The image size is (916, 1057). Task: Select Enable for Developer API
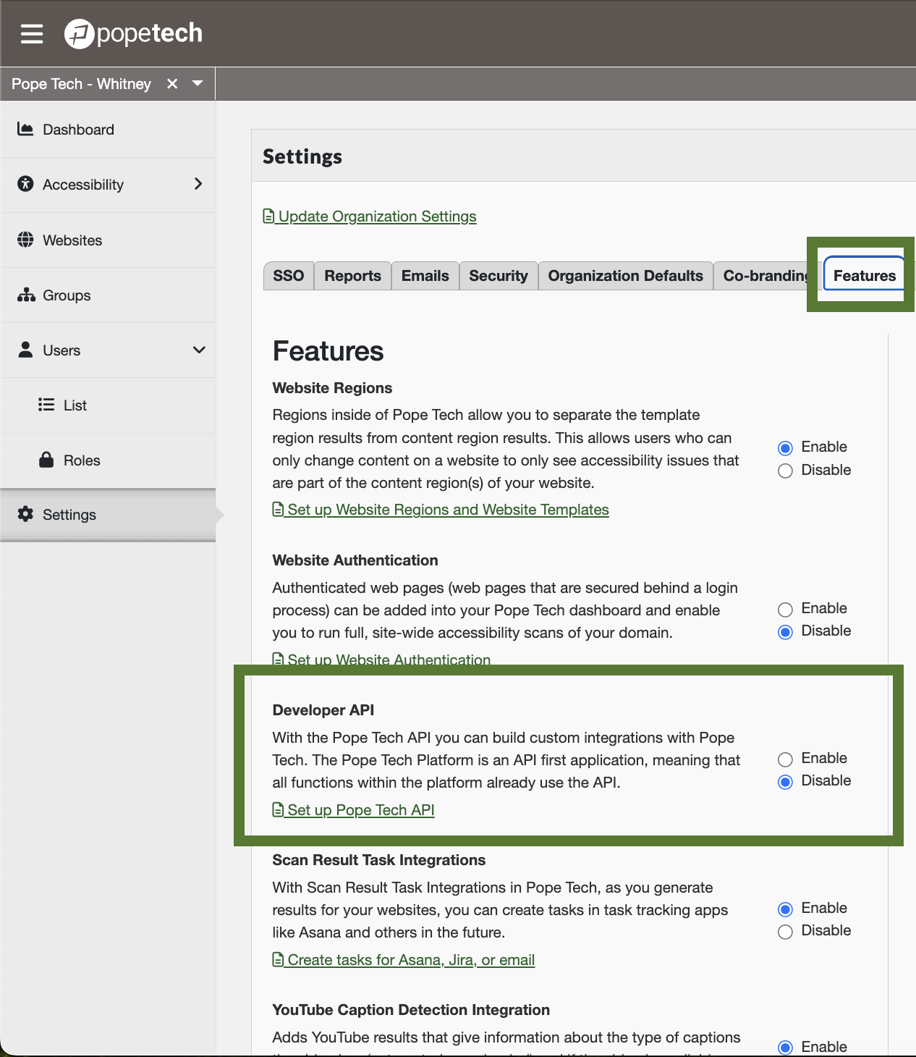[x=785, y=759]
